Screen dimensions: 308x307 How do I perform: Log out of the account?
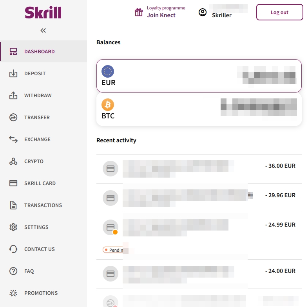[x=279, y=12]
